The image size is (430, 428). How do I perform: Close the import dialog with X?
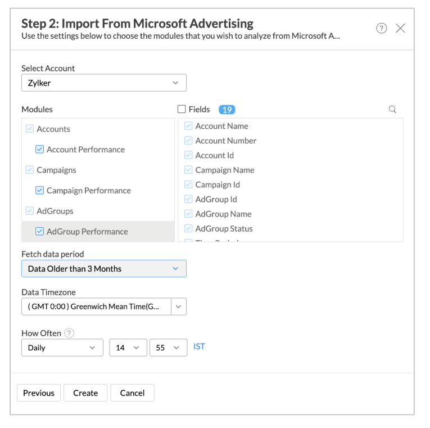click(400, 28)
